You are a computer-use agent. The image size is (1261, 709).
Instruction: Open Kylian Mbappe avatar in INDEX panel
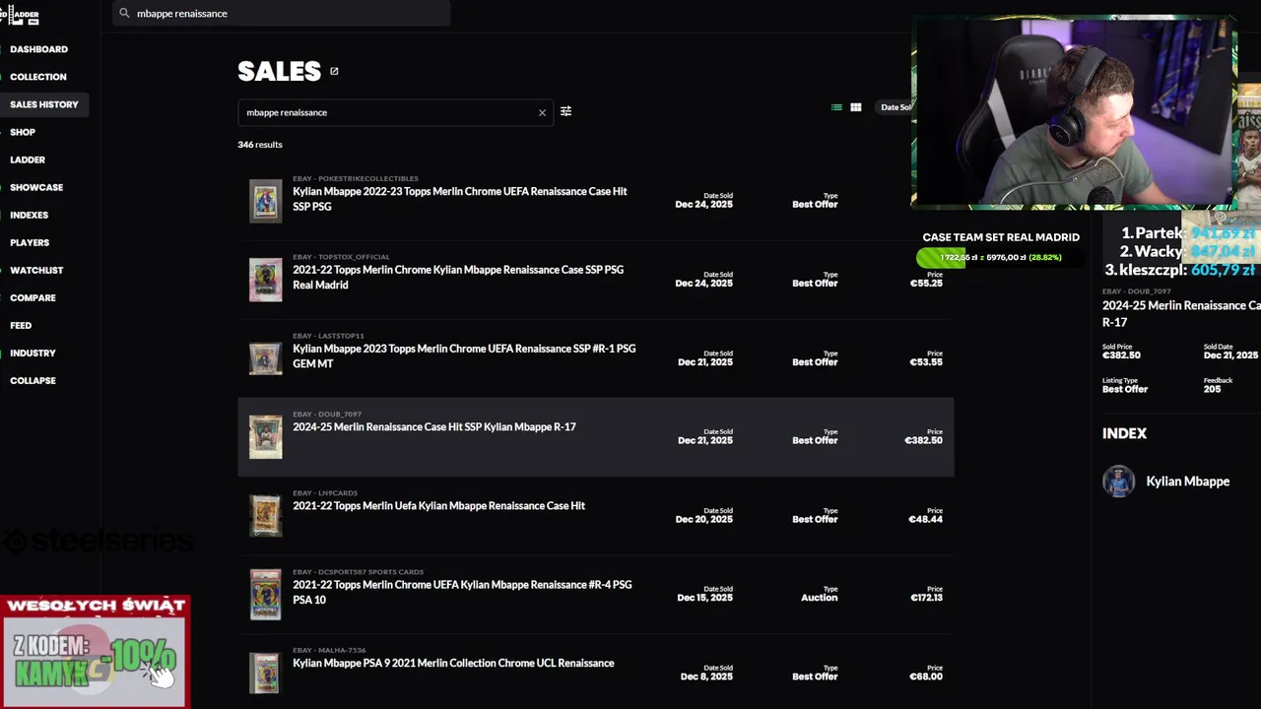point(1118,482)
